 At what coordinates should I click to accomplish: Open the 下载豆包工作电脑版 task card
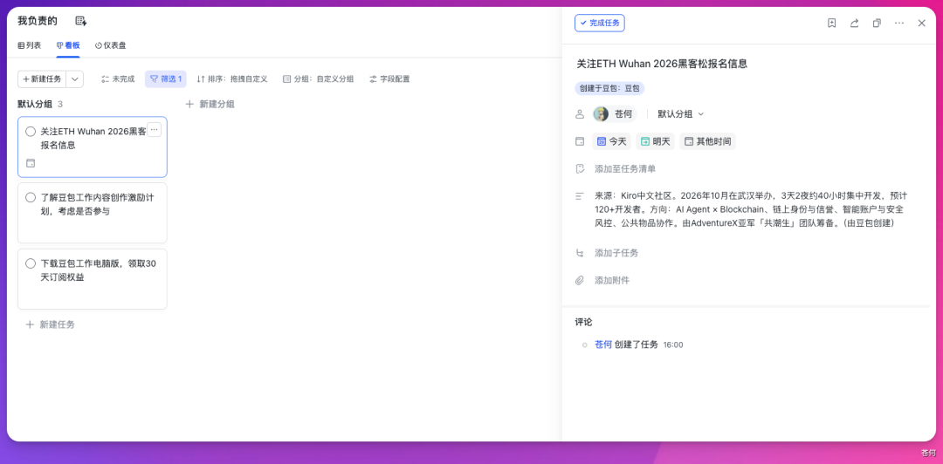click(93, 279)
